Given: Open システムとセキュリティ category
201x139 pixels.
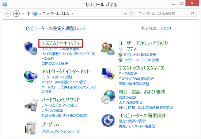Looking at the screenshot, I should click(61, 43).
